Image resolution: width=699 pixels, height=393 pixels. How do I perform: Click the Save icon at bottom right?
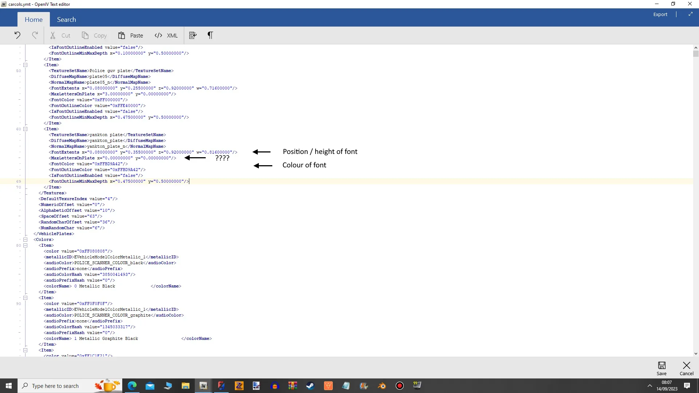click(662, 368)
